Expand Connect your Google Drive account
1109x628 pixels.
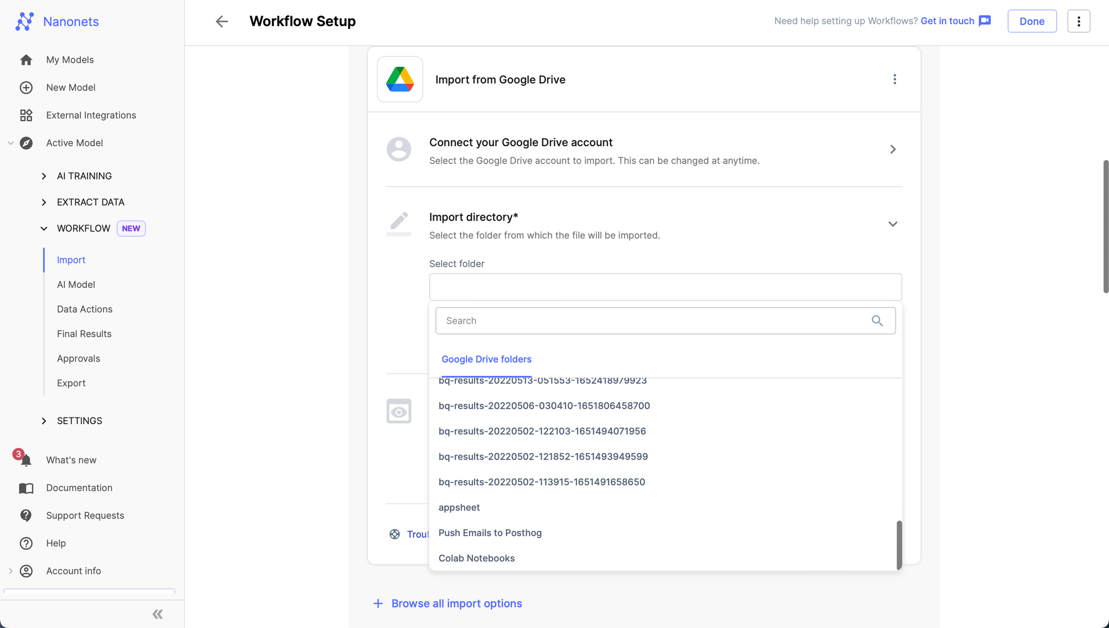893,150
